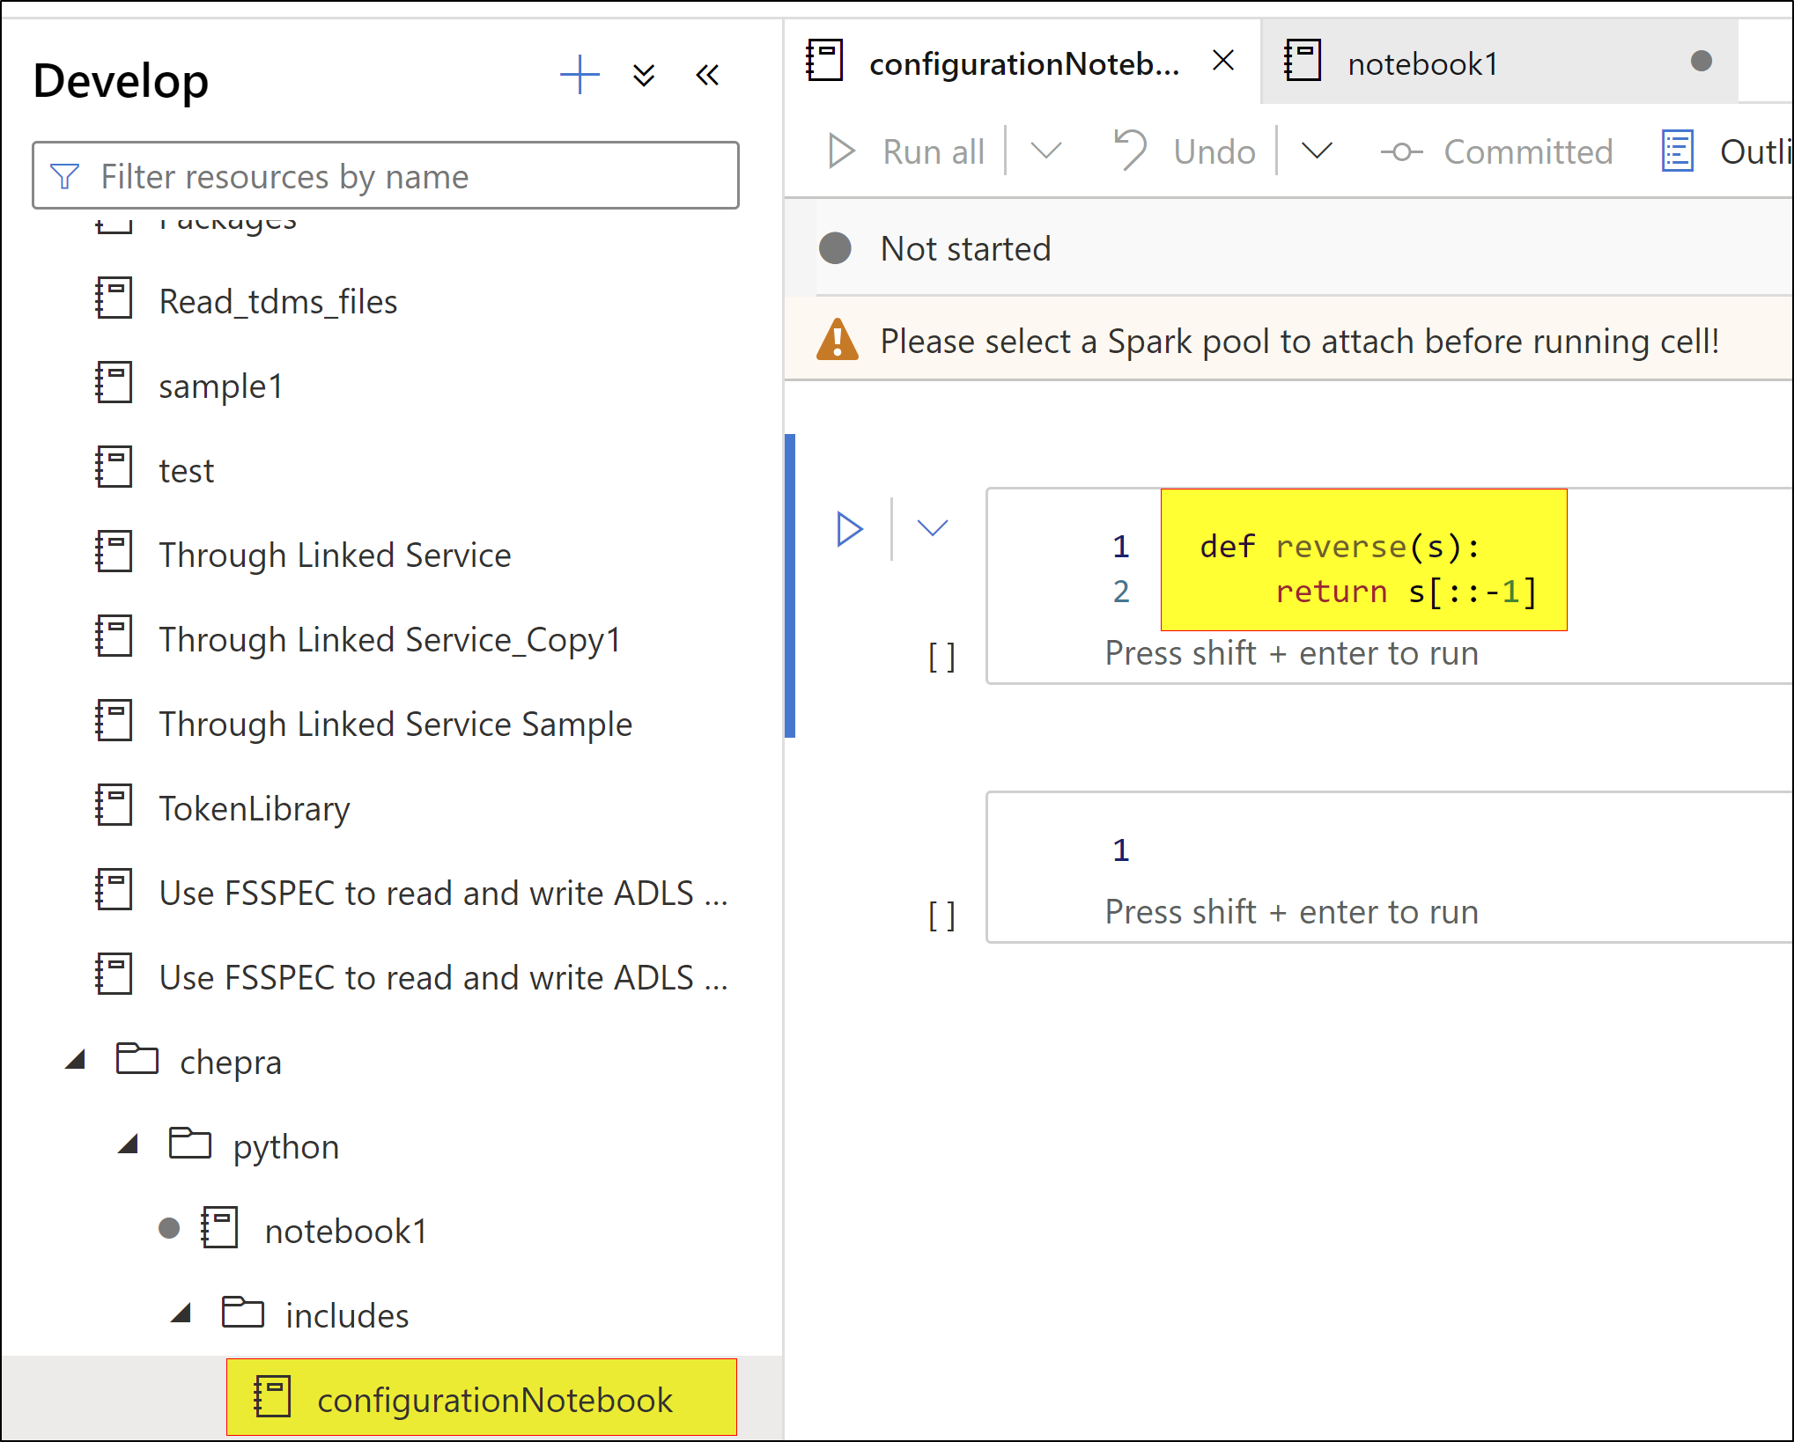Switch to the notebook1 tab

tap(1421, 63)
